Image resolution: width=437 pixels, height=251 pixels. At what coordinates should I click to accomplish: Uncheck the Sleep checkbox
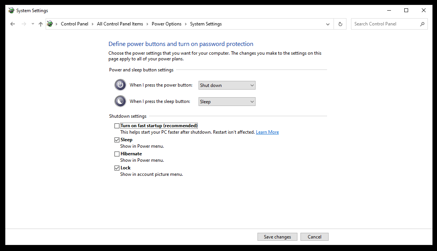click(117, 140)
